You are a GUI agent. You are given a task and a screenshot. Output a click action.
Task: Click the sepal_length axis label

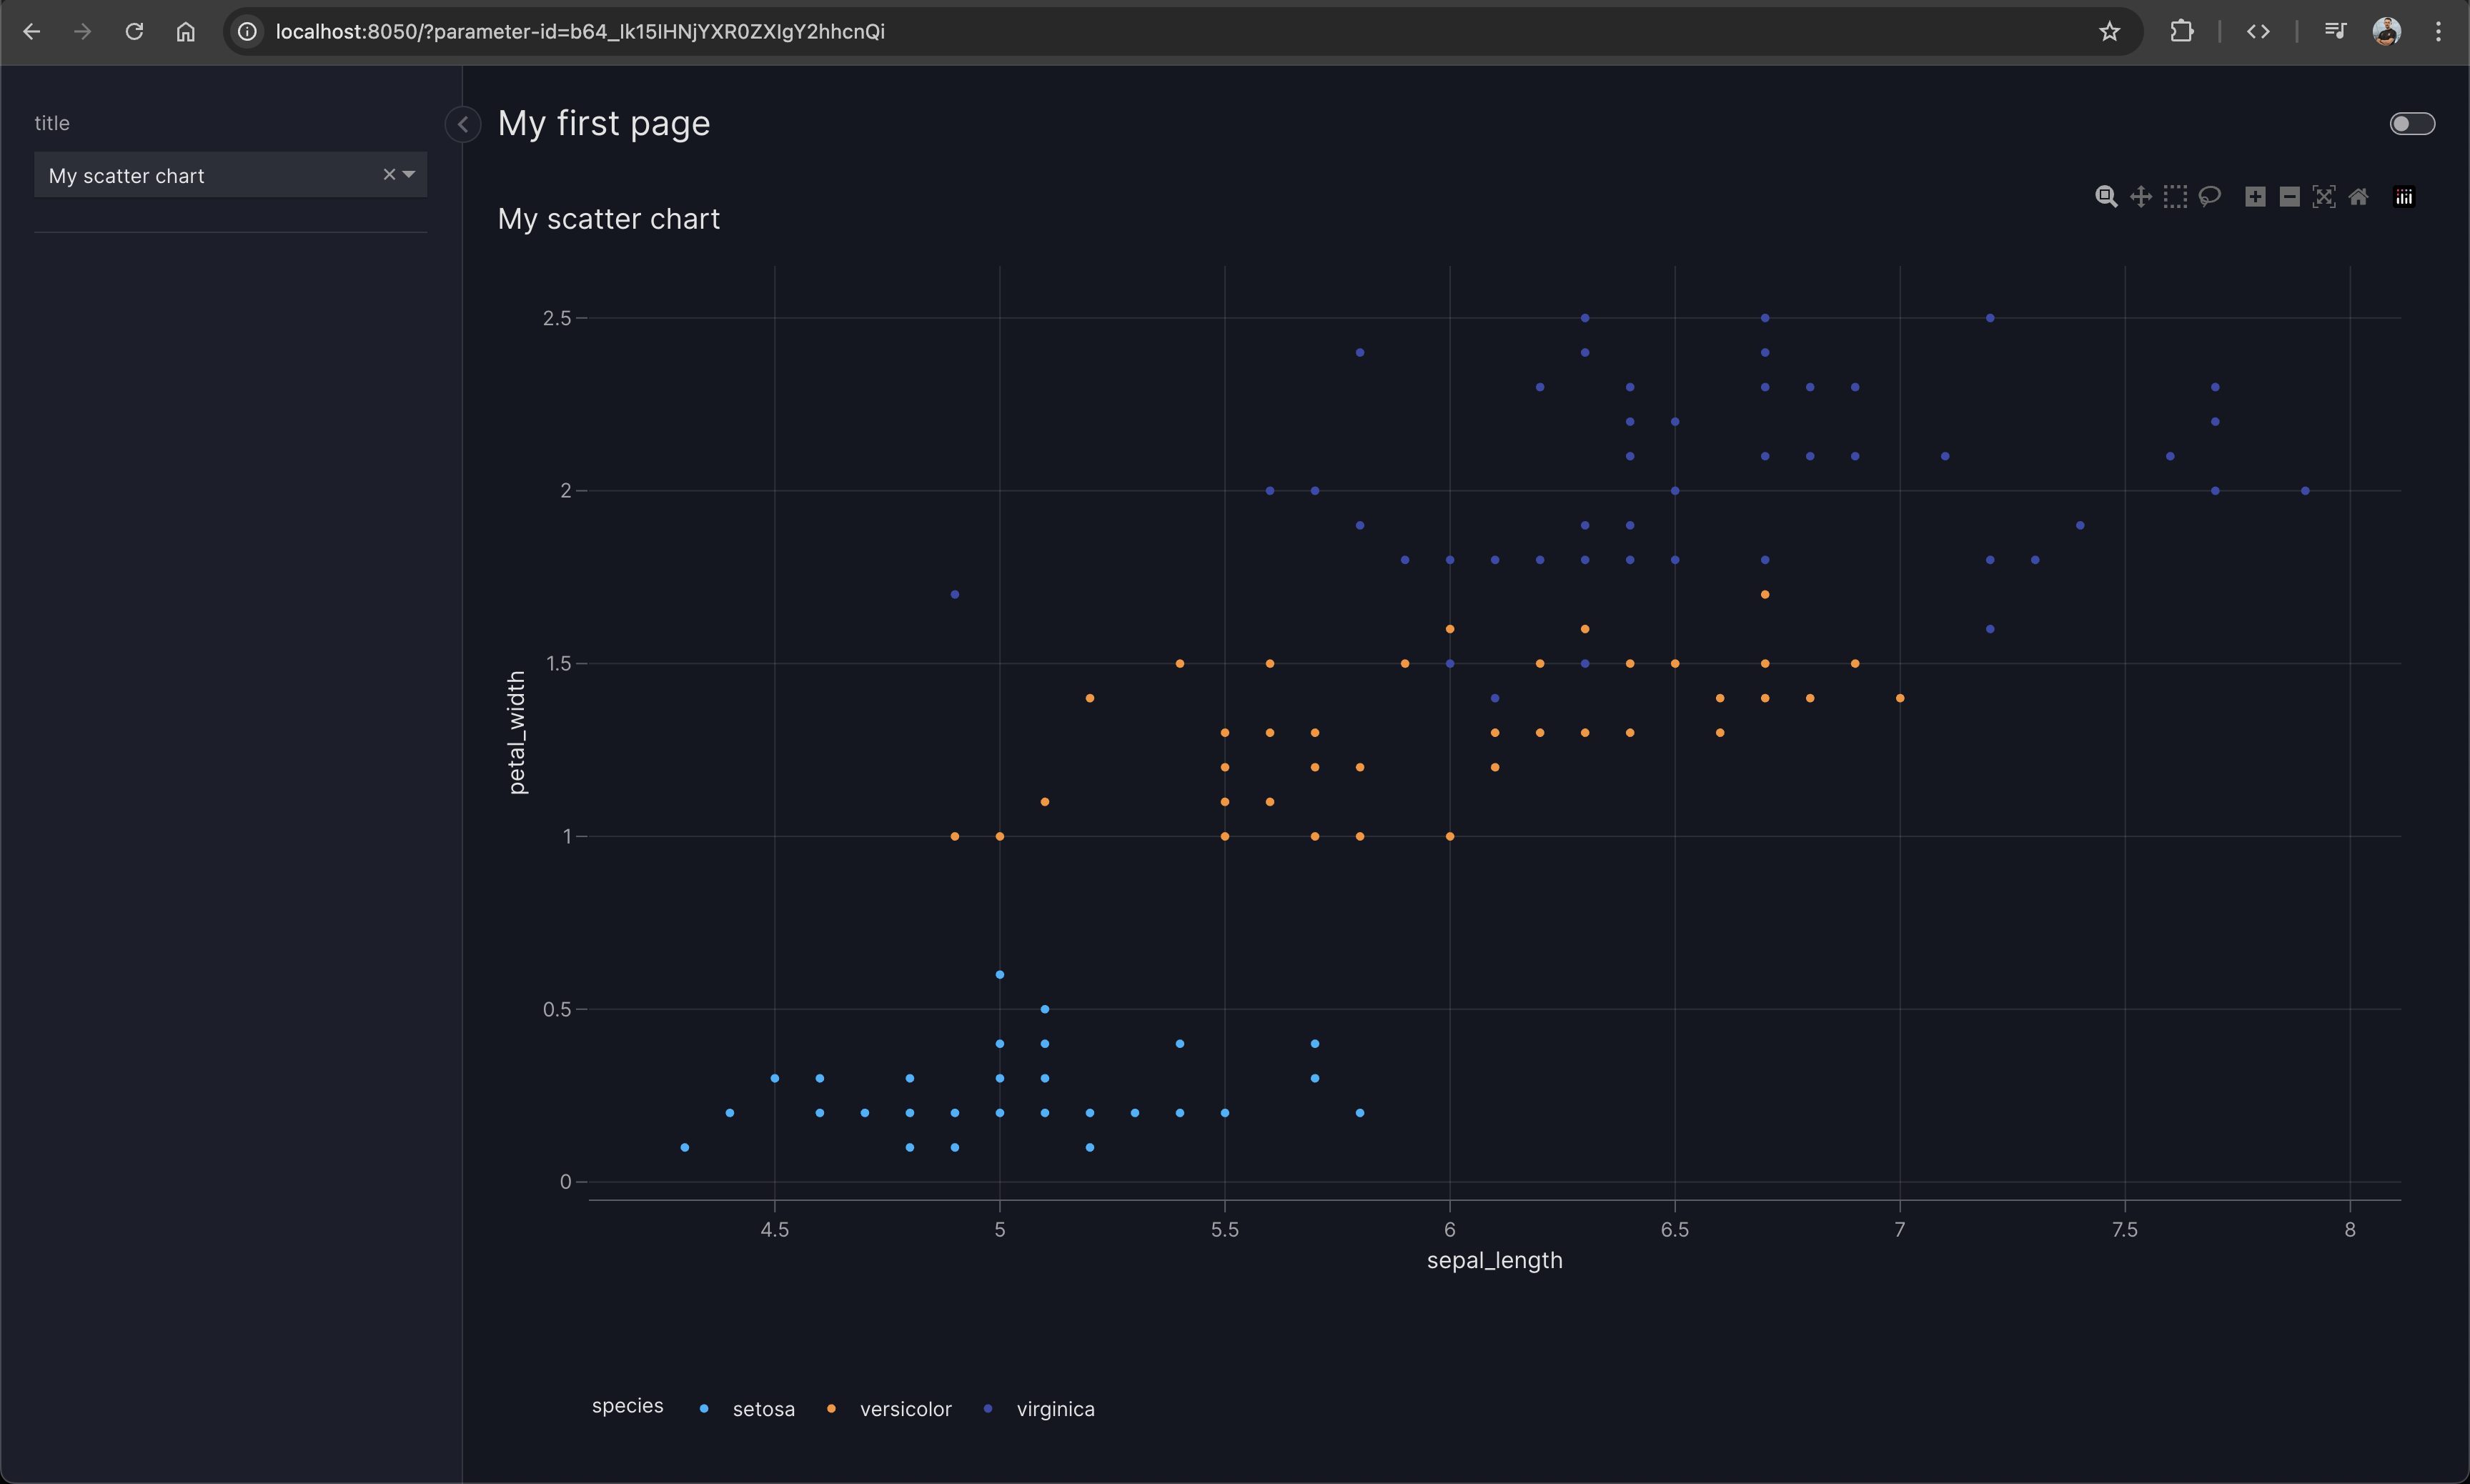tap(1494, 1261)
